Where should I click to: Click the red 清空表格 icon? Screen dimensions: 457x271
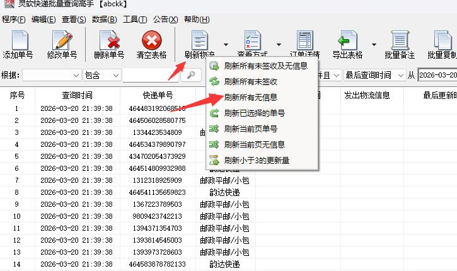[152, 42]
